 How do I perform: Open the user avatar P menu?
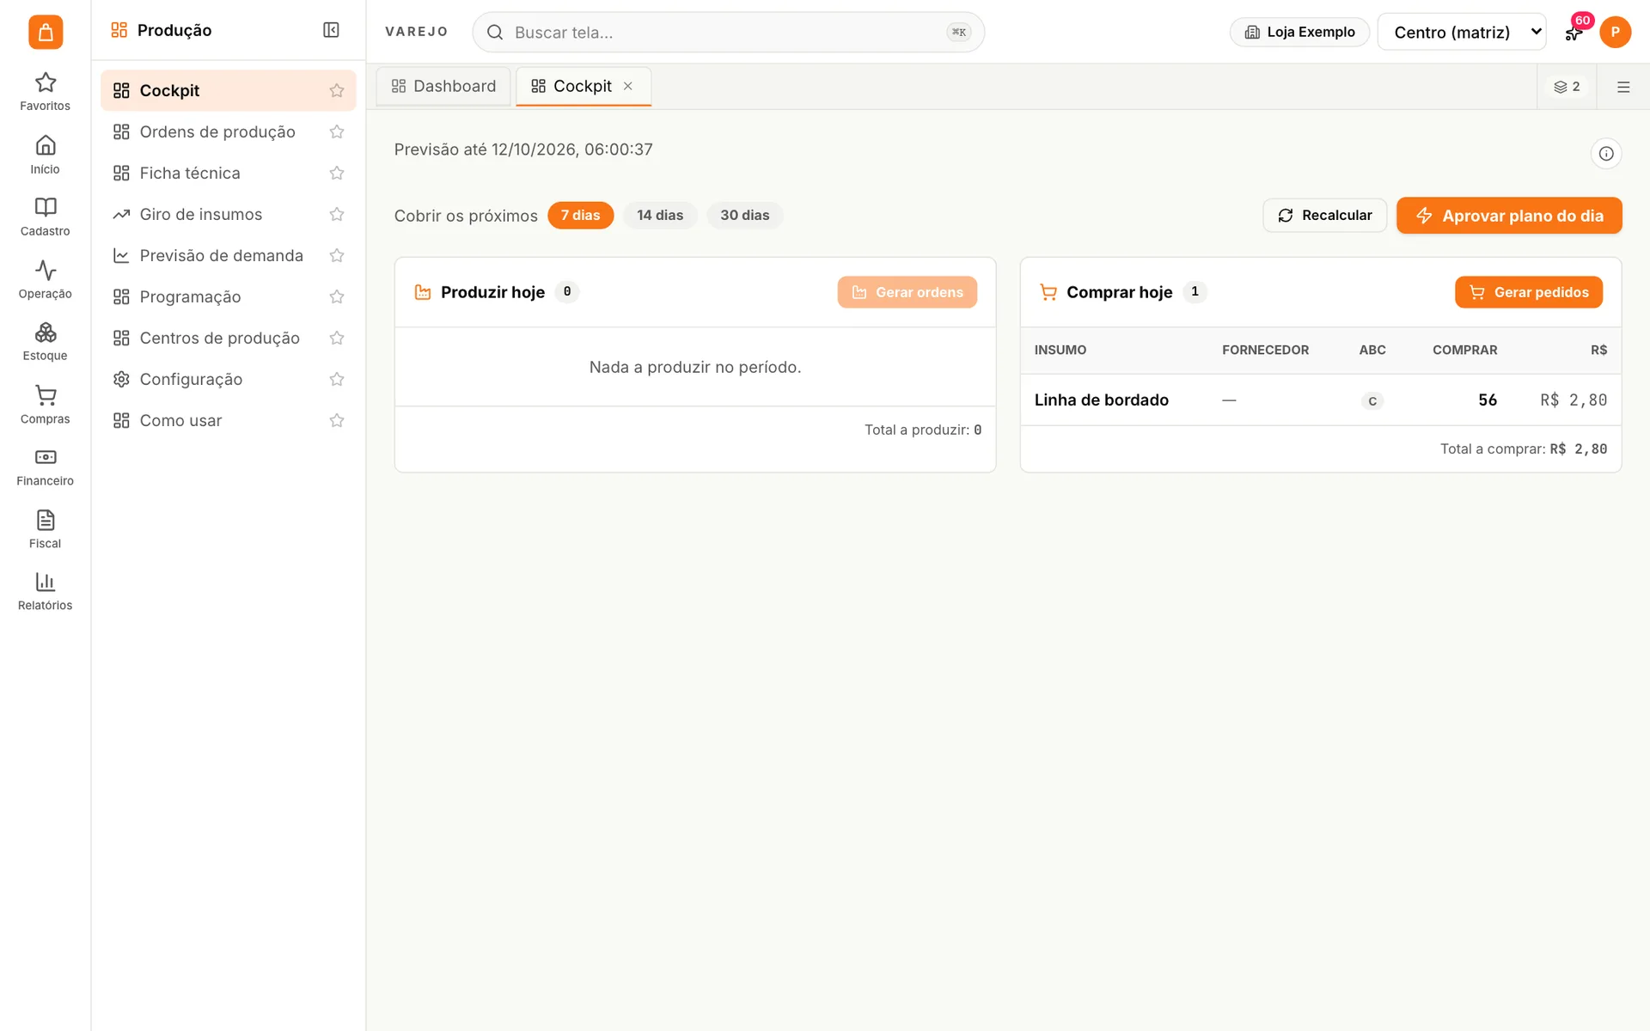pos(1615,32)
